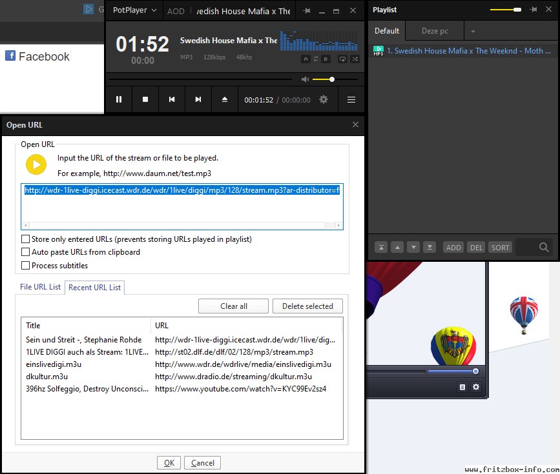Switch to the Recent URL List tab

pos(95,288)
